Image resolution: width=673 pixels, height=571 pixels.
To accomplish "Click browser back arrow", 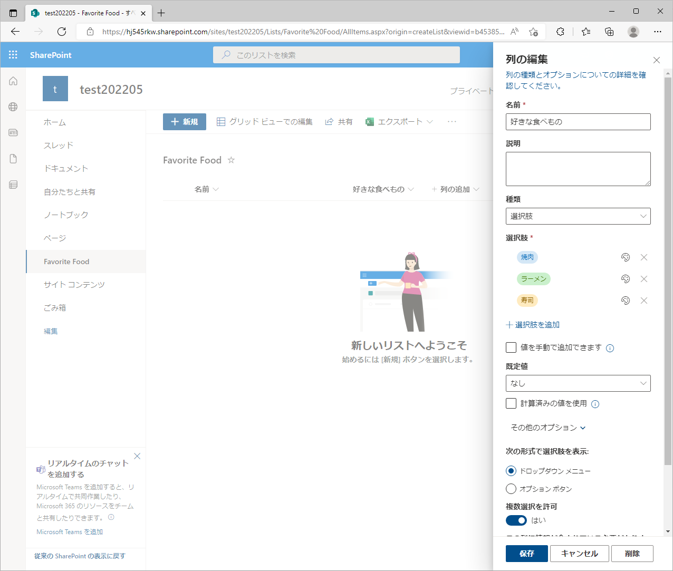I will pyautogui.click(x=15, y=32).
